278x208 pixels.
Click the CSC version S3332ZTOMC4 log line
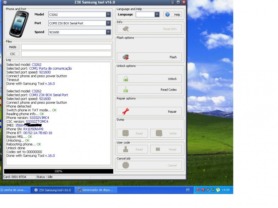pyautogui.click(x=27, y=122)
